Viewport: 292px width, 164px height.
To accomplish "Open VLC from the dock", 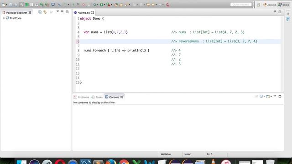I will pyautogui.click(x=213, y=161).
